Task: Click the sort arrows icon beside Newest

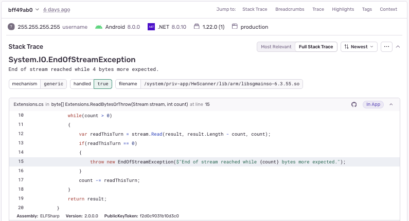Action: coord(346,47)
